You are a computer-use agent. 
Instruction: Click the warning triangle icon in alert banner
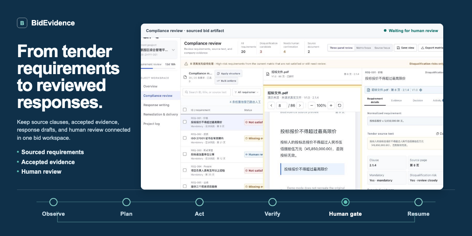pyautogui.click(x=187, y=63)
